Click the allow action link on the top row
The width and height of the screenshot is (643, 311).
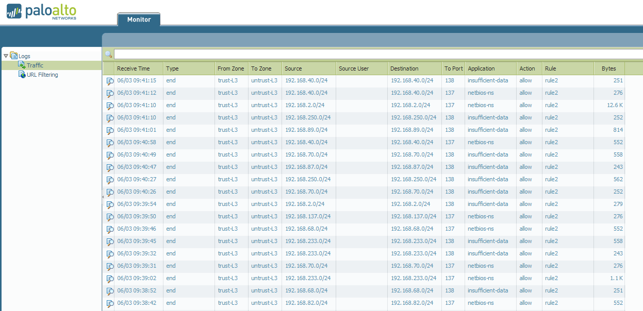(x=525, y=80)
